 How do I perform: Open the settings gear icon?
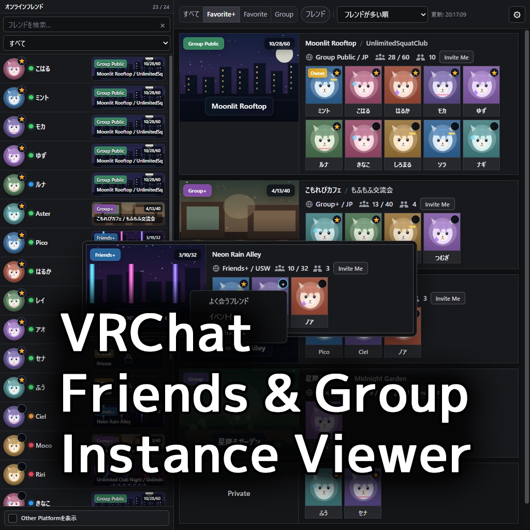pyautogui.click(x=517, y=14)
